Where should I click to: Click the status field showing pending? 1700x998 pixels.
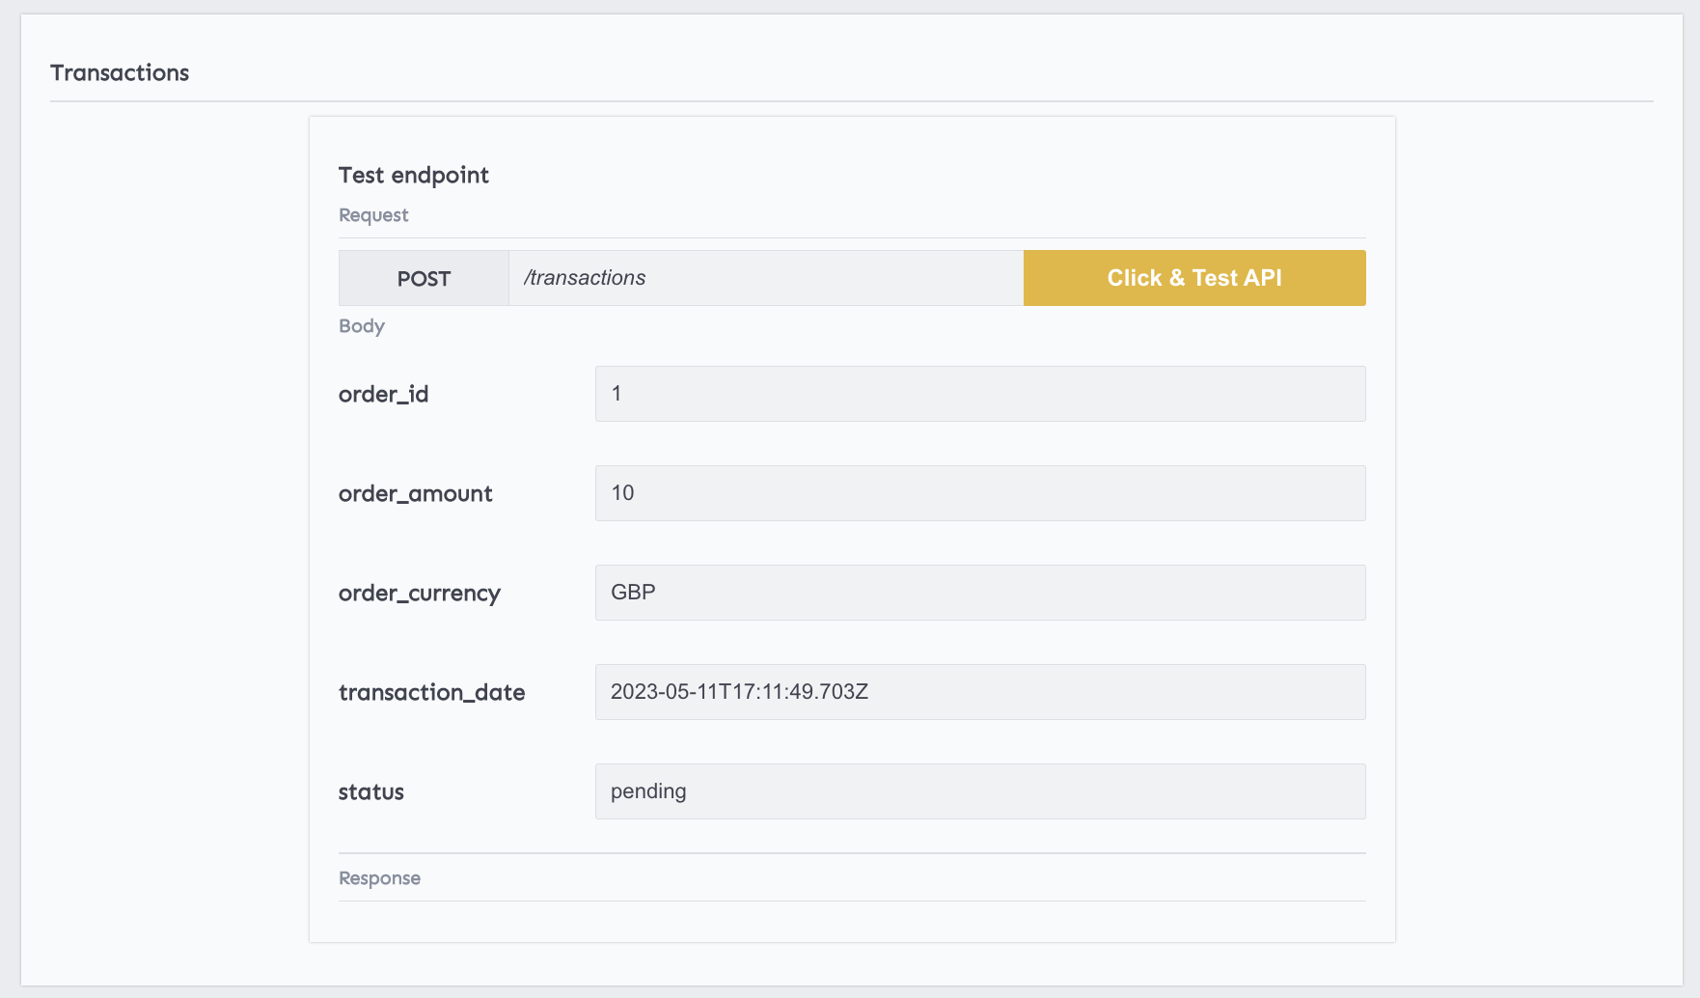click(x=979, y=791)
